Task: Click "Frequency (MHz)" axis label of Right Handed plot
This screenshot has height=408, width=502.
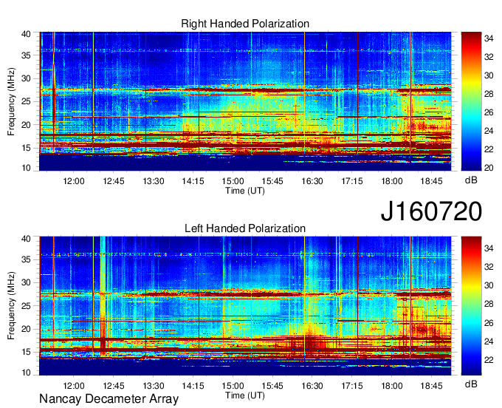Action: (x=11, y=101)
